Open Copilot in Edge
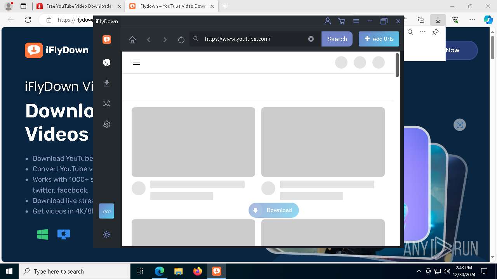The image size is (497, 279). 488,20
